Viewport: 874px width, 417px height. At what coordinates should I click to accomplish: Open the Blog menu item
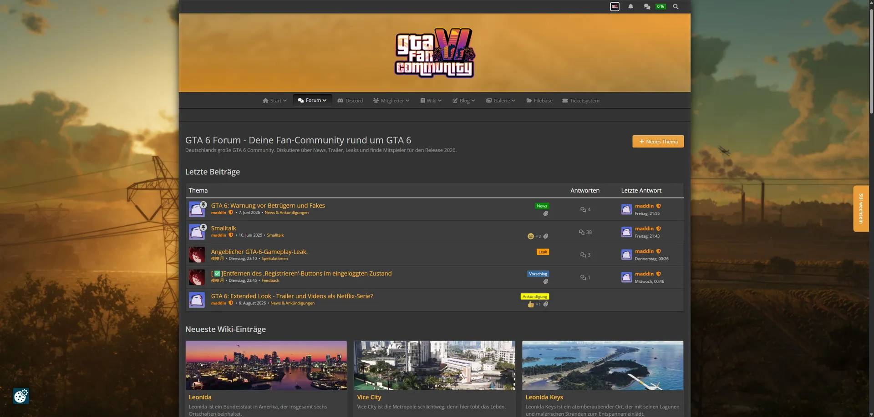tap(463, 101)
